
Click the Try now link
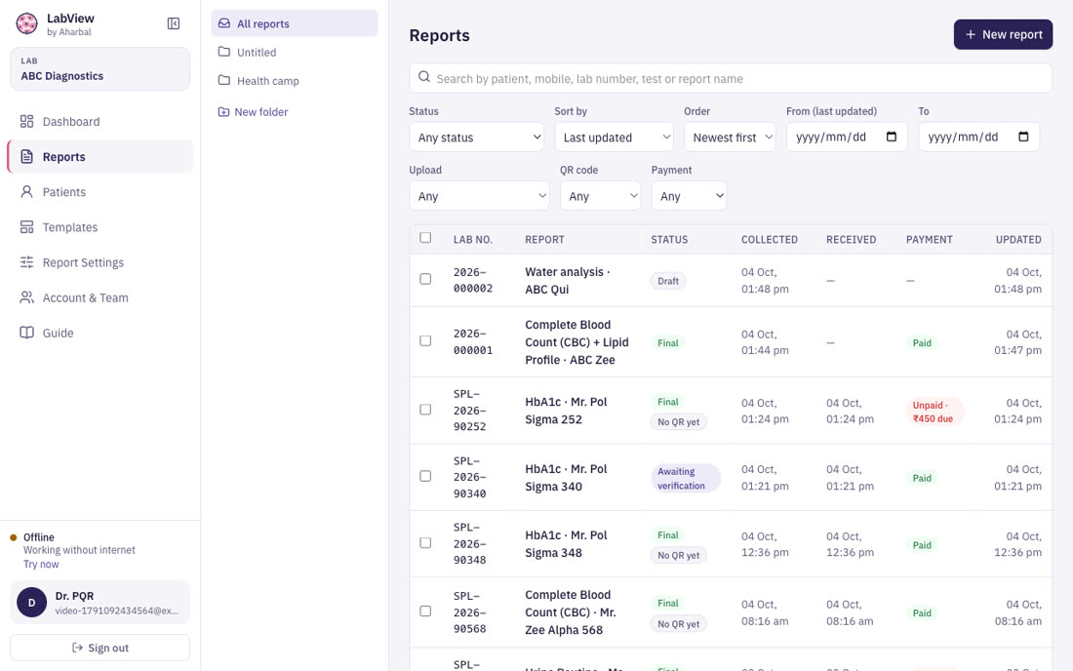(x=41, y=565)
